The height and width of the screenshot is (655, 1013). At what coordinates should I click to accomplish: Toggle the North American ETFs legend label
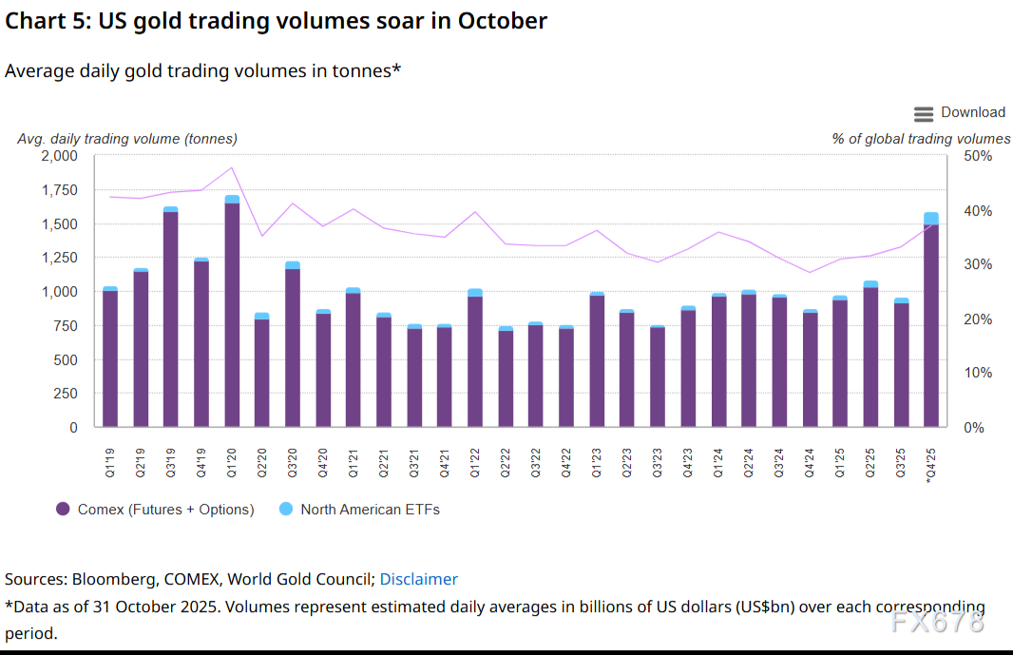(x=370, y=510)
